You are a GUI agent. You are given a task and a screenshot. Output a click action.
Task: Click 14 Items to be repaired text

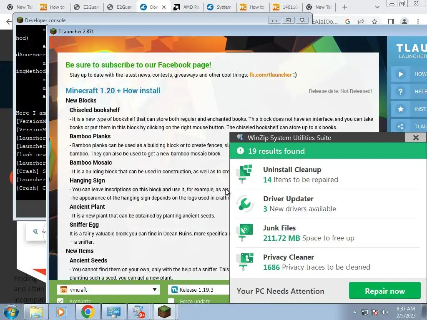[x=300, y=180]
